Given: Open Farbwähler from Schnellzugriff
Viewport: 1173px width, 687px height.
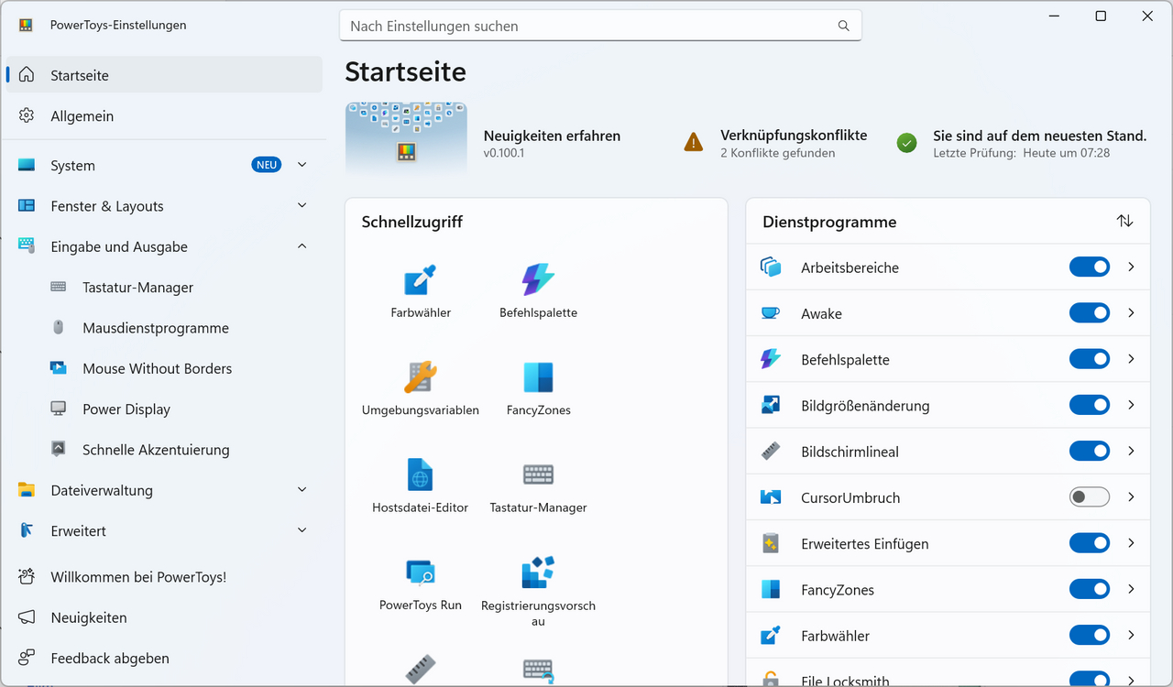Looking at the screenshot, I should click(x=421, y=279).
